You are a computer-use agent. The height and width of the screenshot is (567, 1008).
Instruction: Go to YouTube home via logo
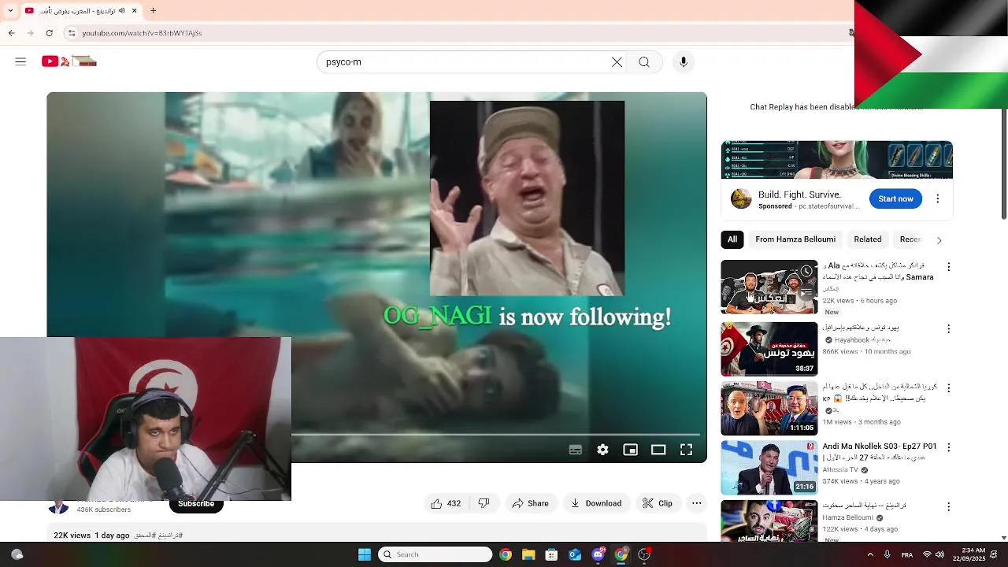point(69,61)
